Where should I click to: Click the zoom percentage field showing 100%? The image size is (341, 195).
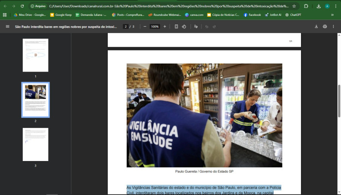pyautogui.click(x=155, y=27)
